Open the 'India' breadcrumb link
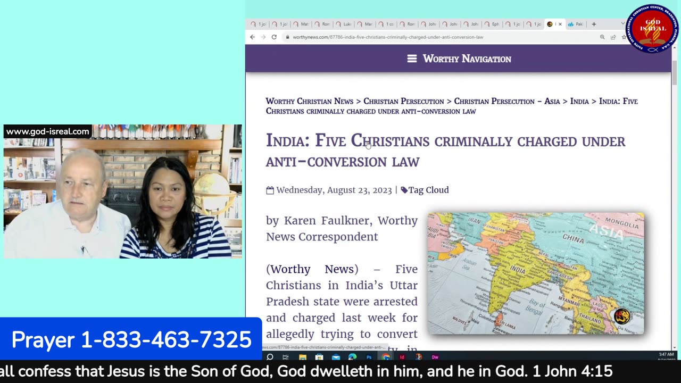681x383 pixels. [579, 101]
